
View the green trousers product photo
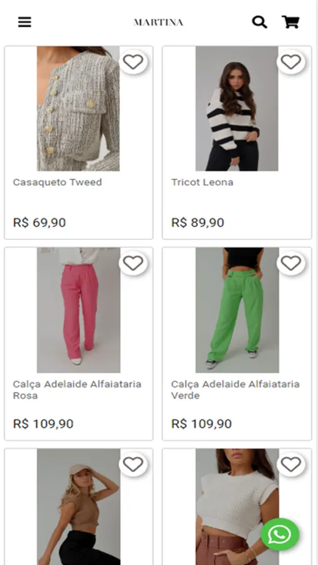coord(237,310)
